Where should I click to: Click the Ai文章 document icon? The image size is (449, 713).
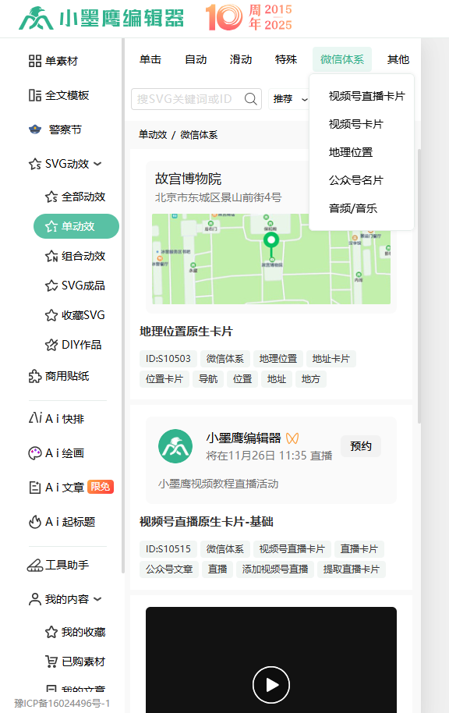(x=35, y=488)
